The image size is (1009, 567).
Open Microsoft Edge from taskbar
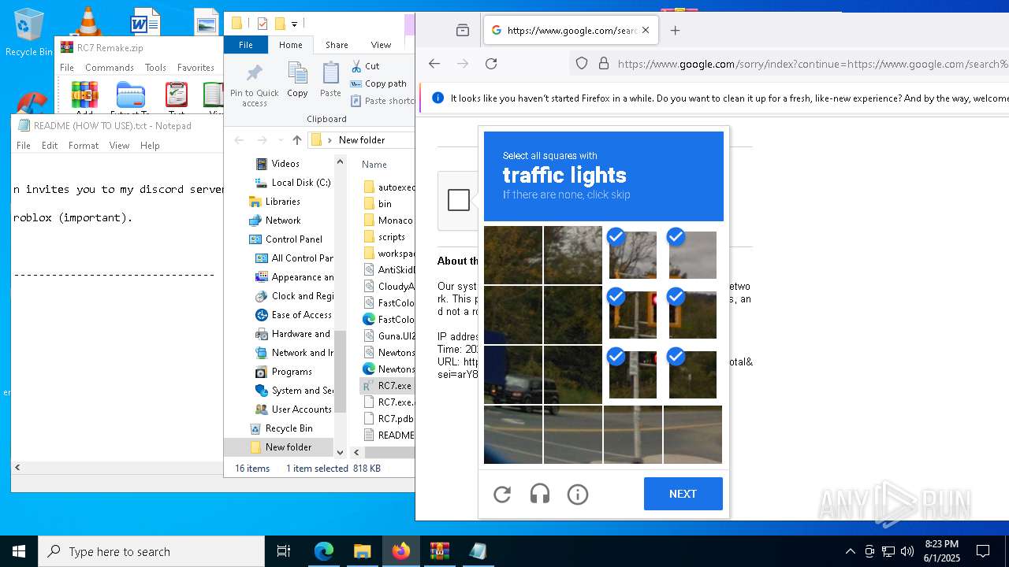(x=324, y=551)
